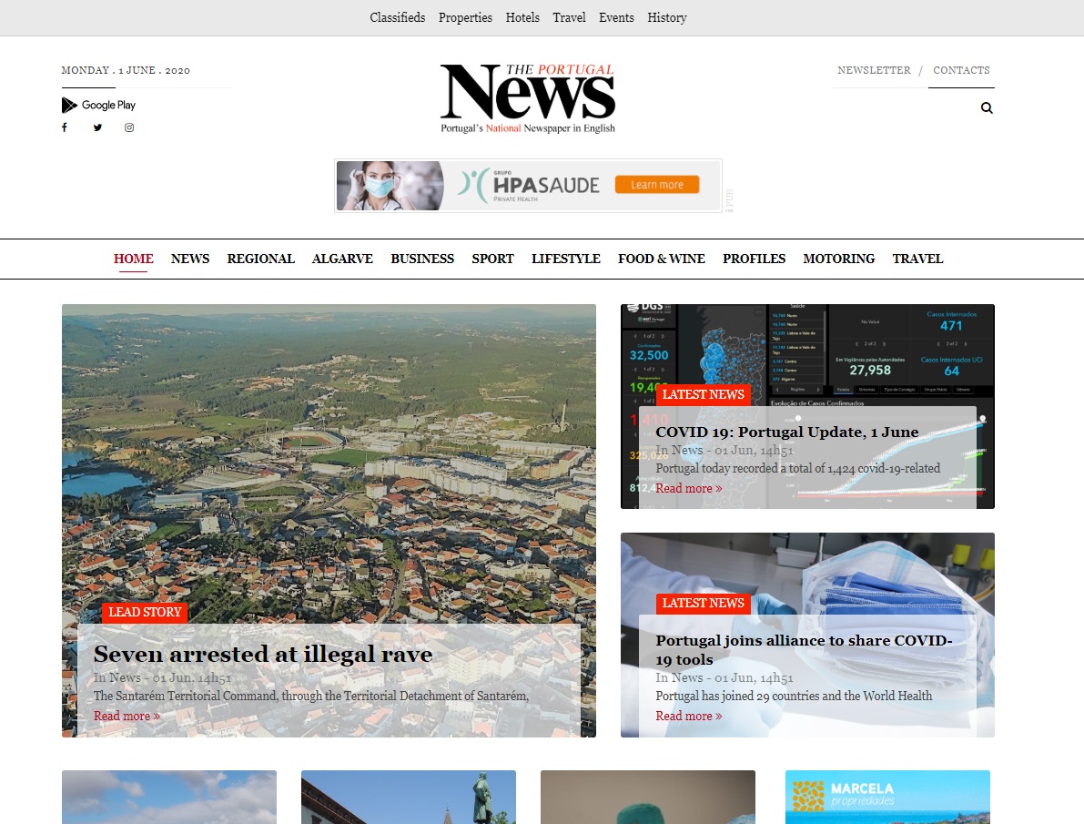The image size is (1084, 824).
Task: Open Portugal joins alliance to share COVID-19 tools
Action: (x=804, y=650)
